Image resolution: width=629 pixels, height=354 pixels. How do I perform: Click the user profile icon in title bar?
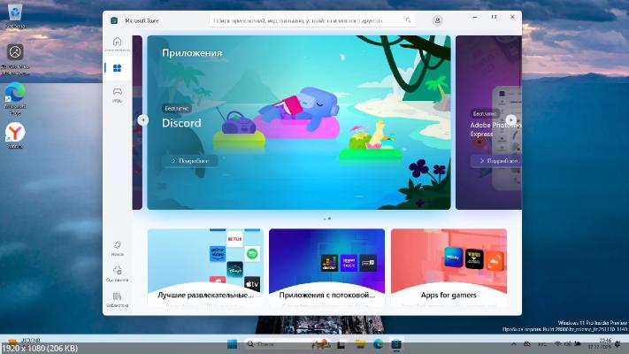pyautogui.click(x=437, y=19)
